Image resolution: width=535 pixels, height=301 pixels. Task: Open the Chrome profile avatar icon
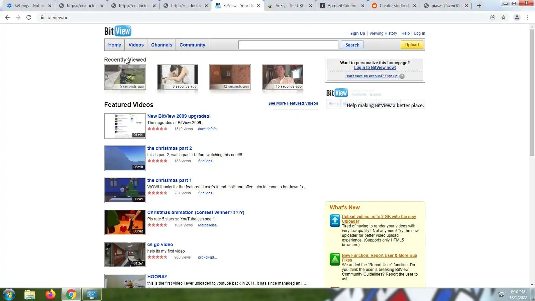tap(517, 17)
